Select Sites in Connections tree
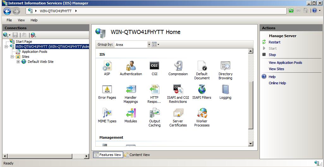The image size is (324, 167). pyautogui.click(x=25, y=57)
